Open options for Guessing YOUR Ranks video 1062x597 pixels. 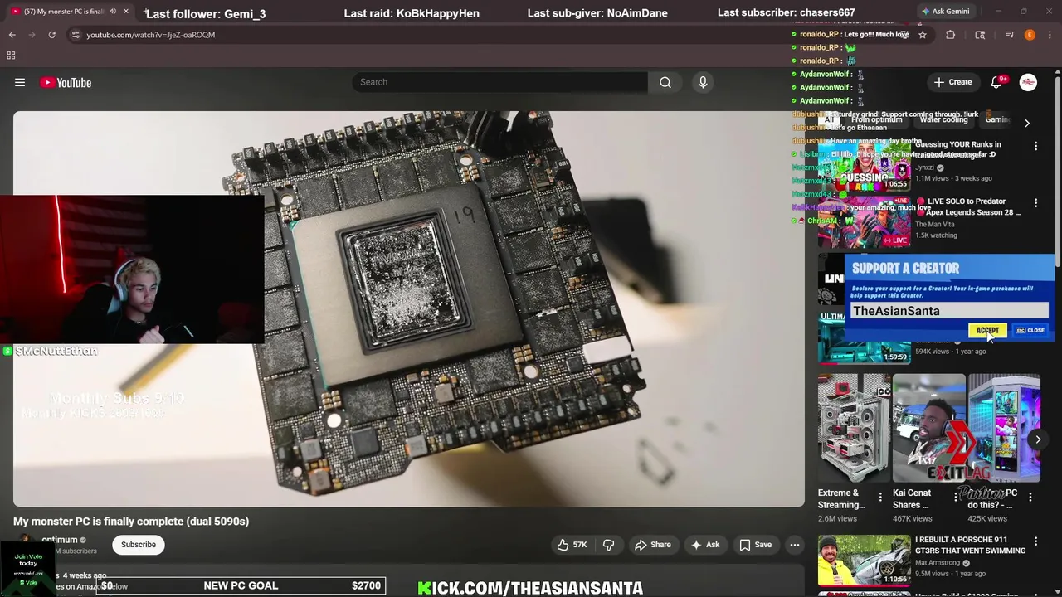[1035, 146]
